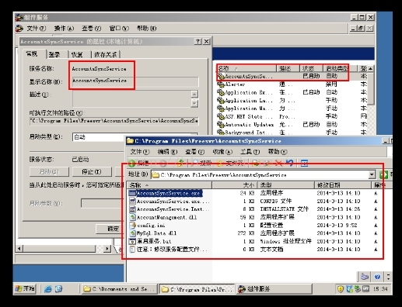Open the Views icon in Explorer toolbar
This screenshot has height=307, width=402.
304,164
